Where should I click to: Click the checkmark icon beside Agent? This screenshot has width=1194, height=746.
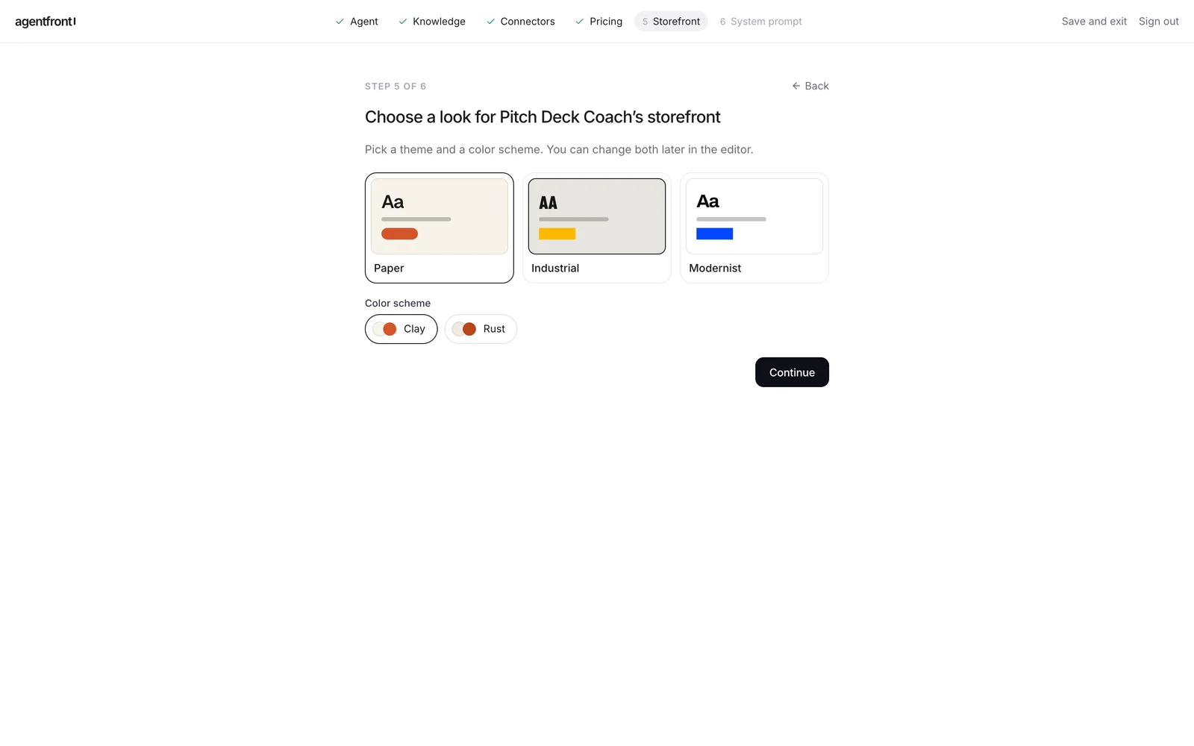(x=340, y=22)
